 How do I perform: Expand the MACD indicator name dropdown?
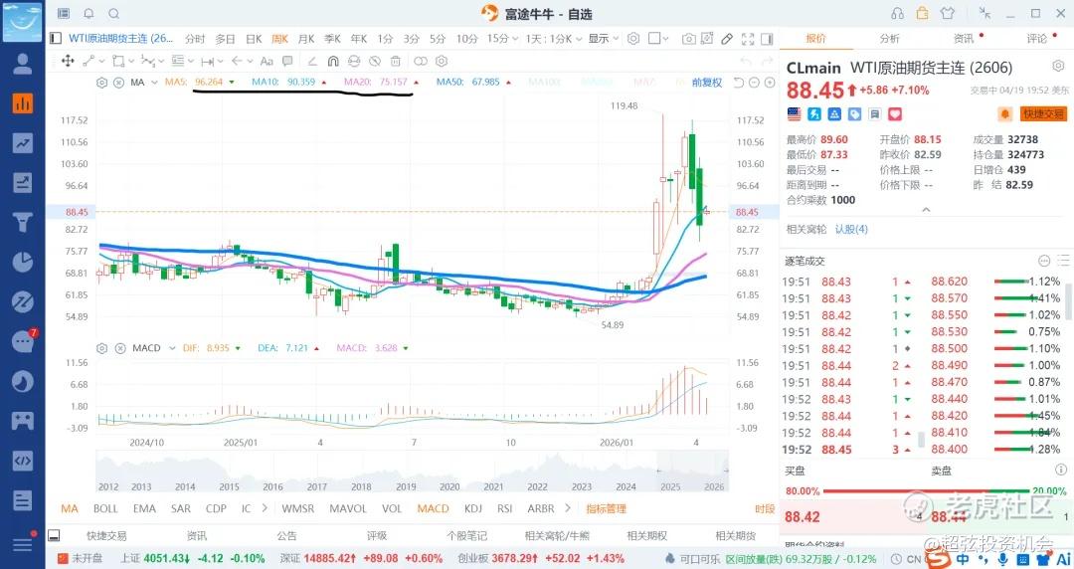click(171, 348)
